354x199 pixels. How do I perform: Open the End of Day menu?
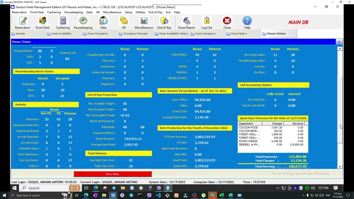155,12
